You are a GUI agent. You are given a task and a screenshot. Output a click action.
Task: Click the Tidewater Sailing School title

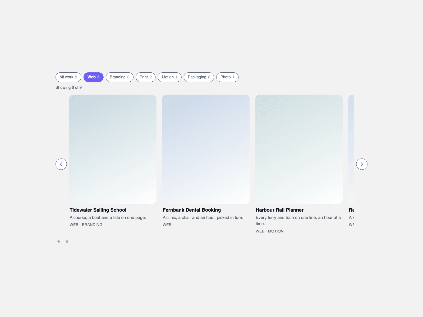click(x=98, y=210)
